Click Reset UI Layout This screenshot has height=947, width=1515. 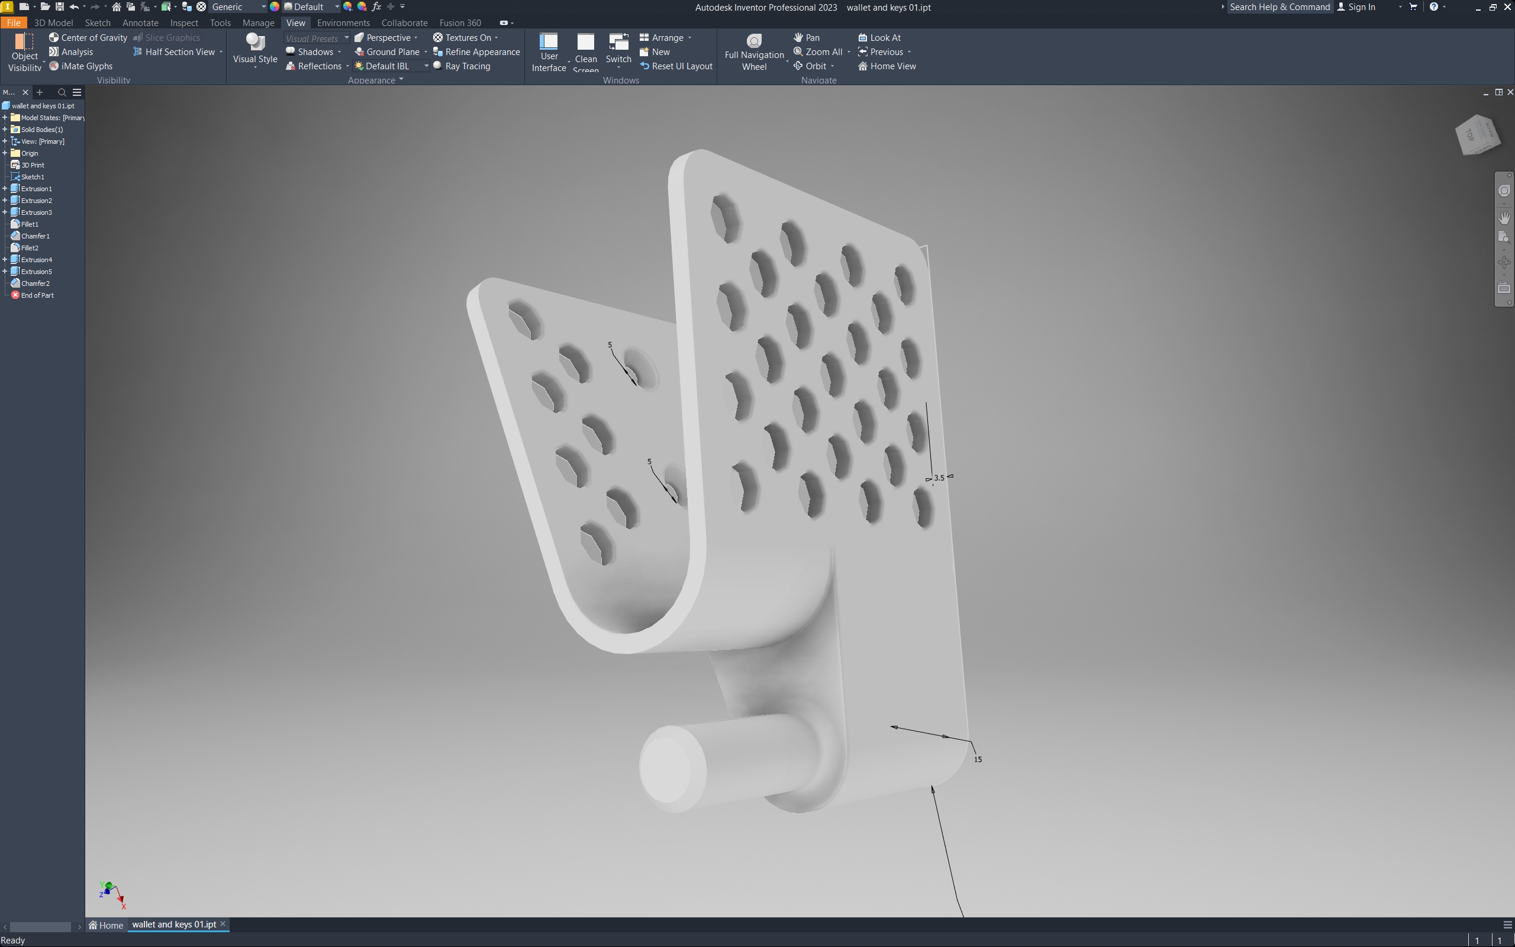[x=676, y=66]
